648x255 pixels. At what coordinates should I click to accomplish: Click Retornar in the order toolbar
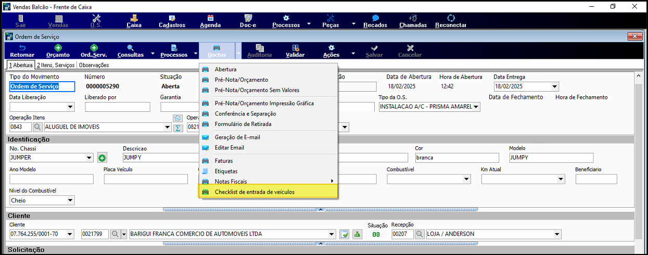point(22,51)
